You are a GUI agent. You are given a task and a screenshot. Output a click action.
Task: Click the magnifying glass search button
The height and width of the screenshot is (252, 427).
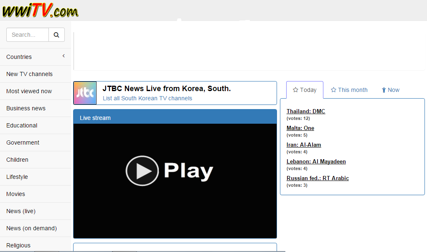tap(56, 35)
